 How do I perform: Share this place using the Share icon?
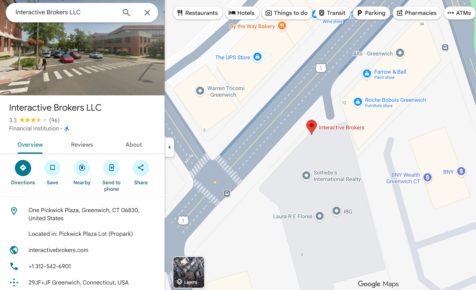pos(141,168)
